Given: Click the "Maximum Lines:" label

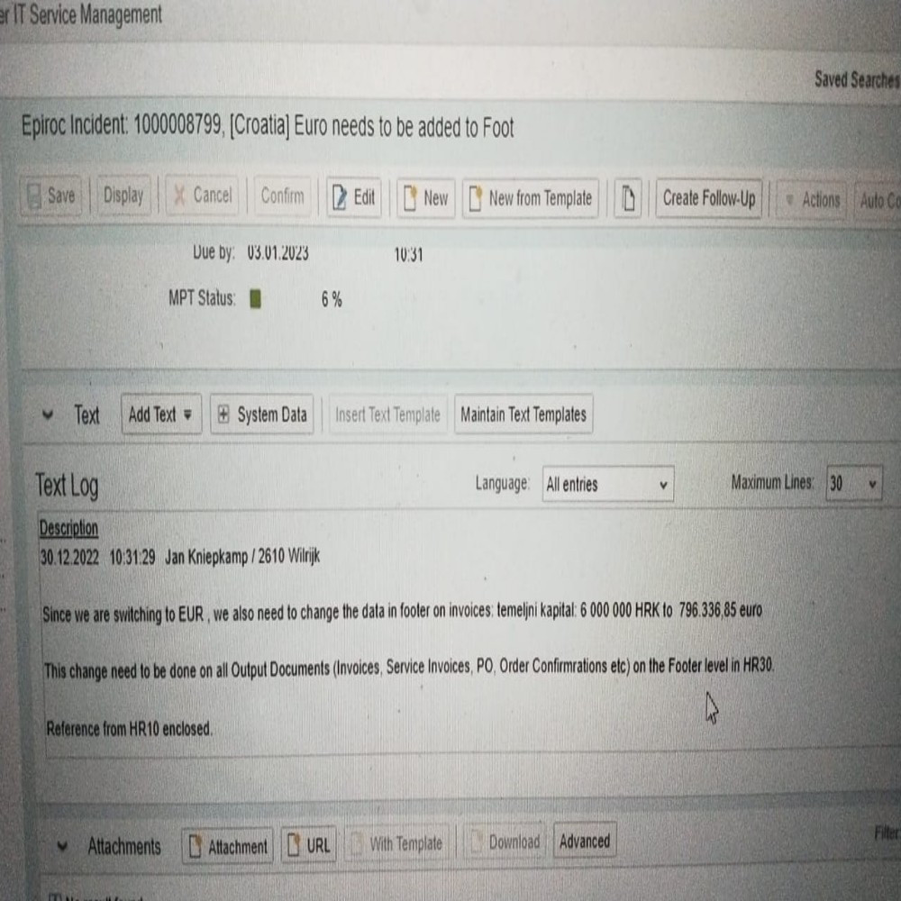Looking at the screenshot, I should pos(772,482).
